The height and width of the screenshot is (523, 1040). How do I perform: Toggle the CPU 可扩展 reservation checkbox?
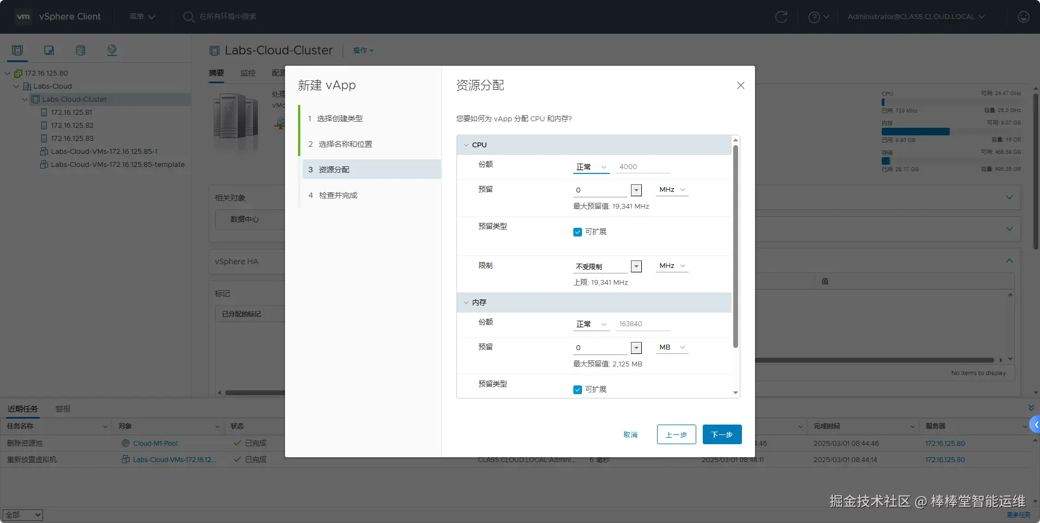[578, 232]
